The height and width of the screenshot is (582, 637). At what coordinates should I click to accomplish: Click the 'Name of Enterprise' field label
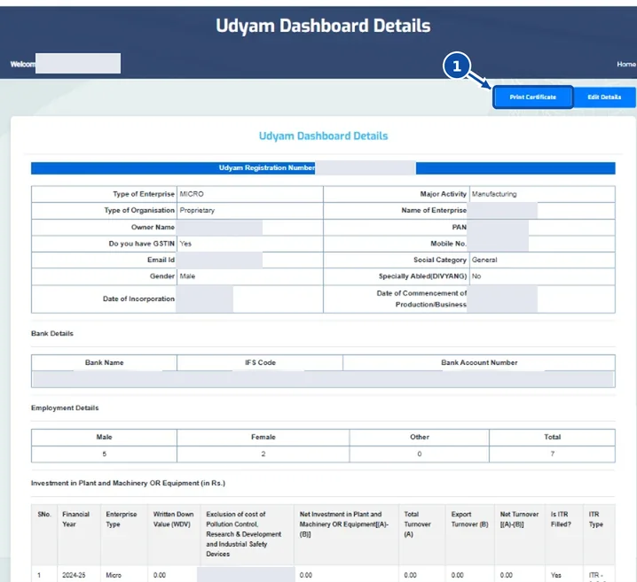click(434, 210)
